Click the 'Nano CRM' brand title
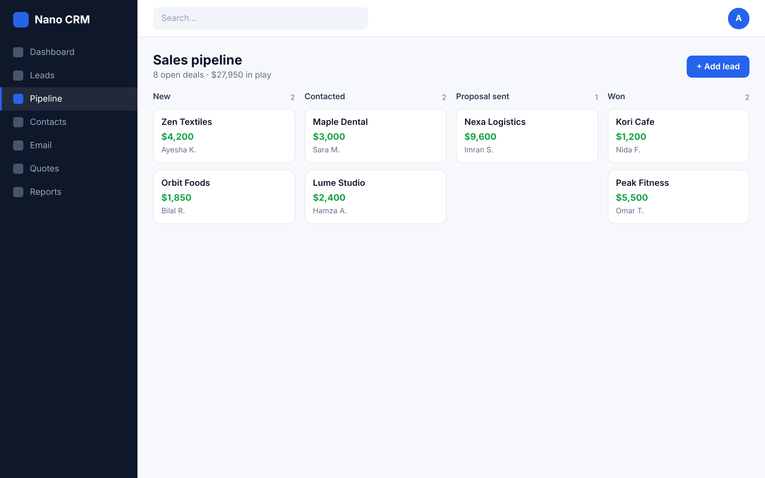765x478 pixels. tap(62, 20)
